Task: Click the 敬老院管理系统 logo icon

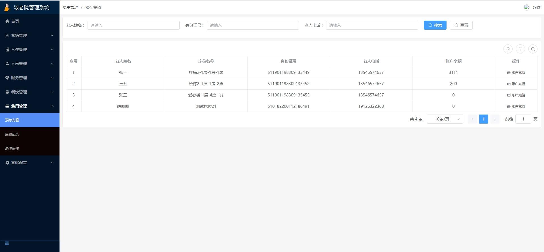Action: click(7, 7)
